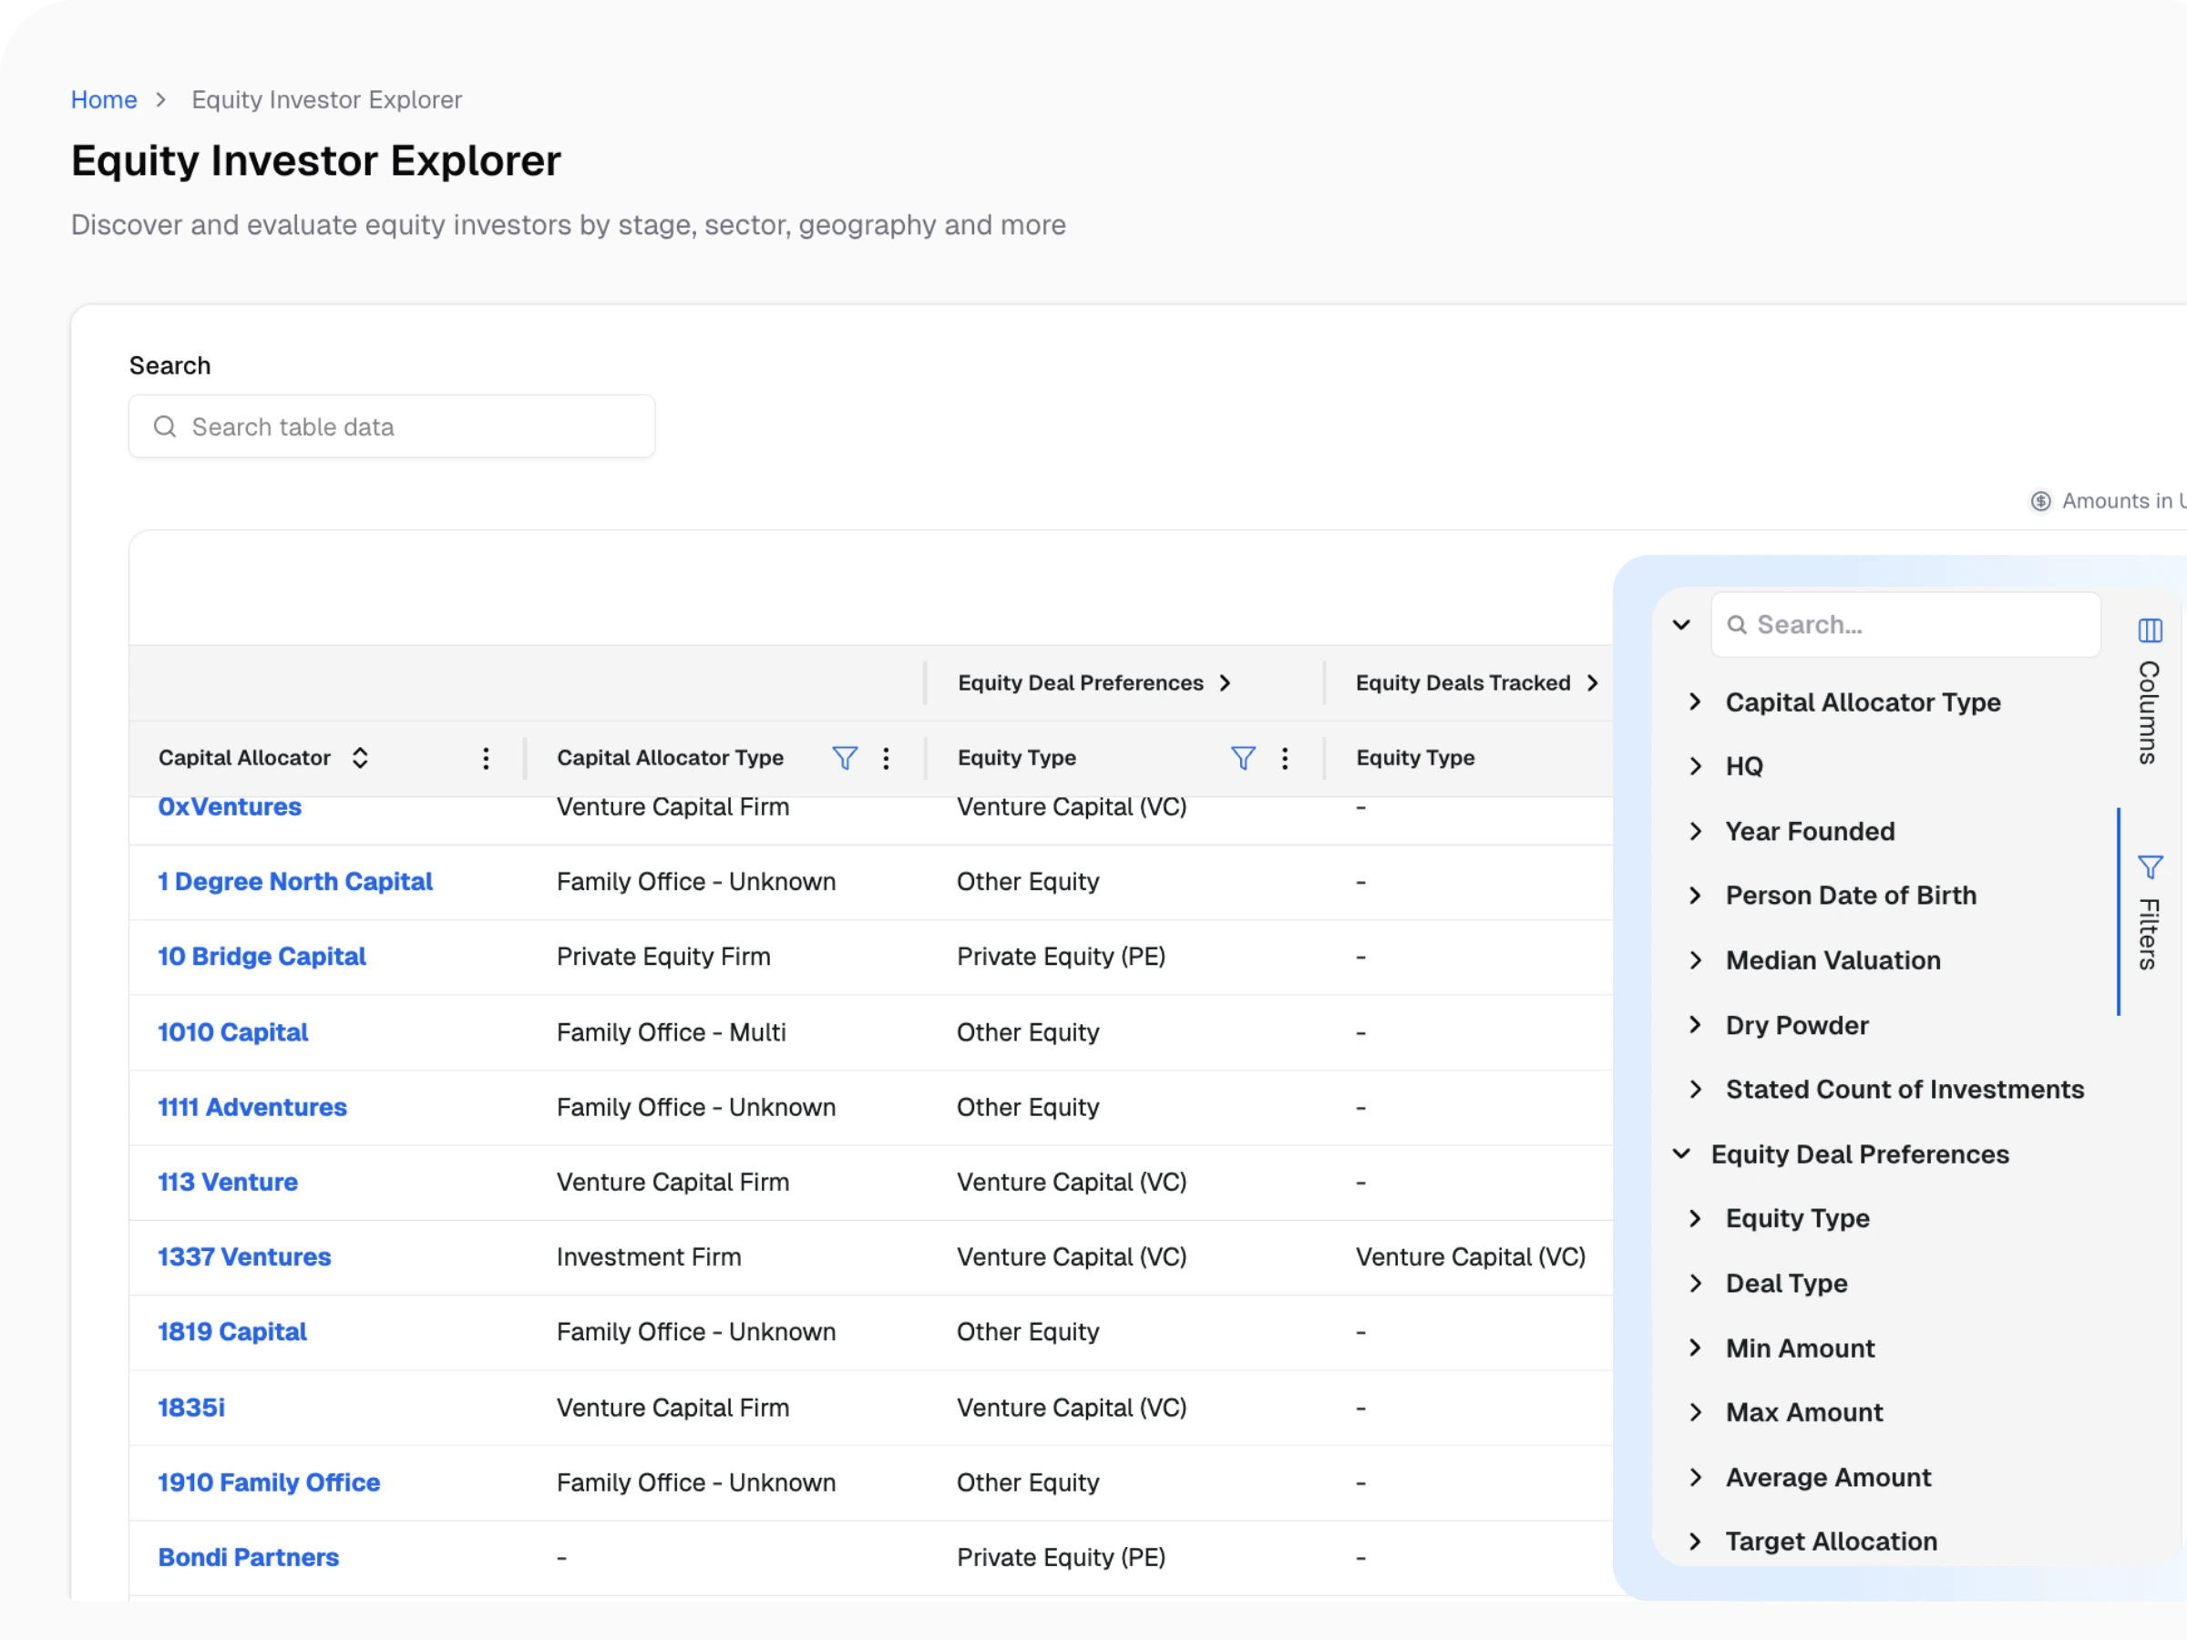Open the three-dot menu on Capital Allocator column

click(487, 757)
